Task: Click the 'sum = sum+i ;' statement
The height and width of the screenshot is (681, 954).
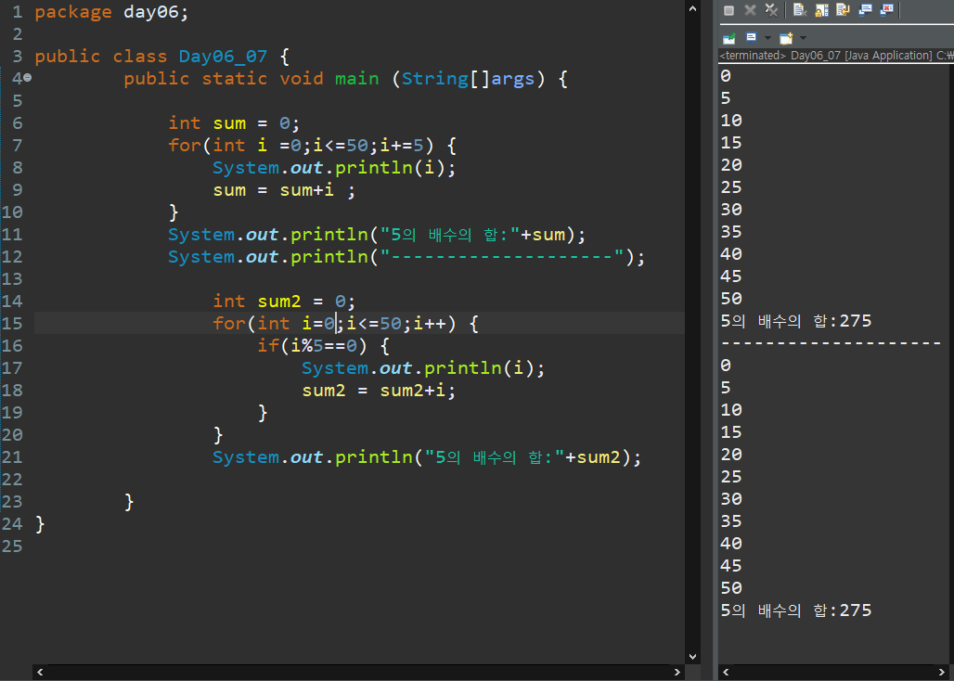Action: (284, 190)
